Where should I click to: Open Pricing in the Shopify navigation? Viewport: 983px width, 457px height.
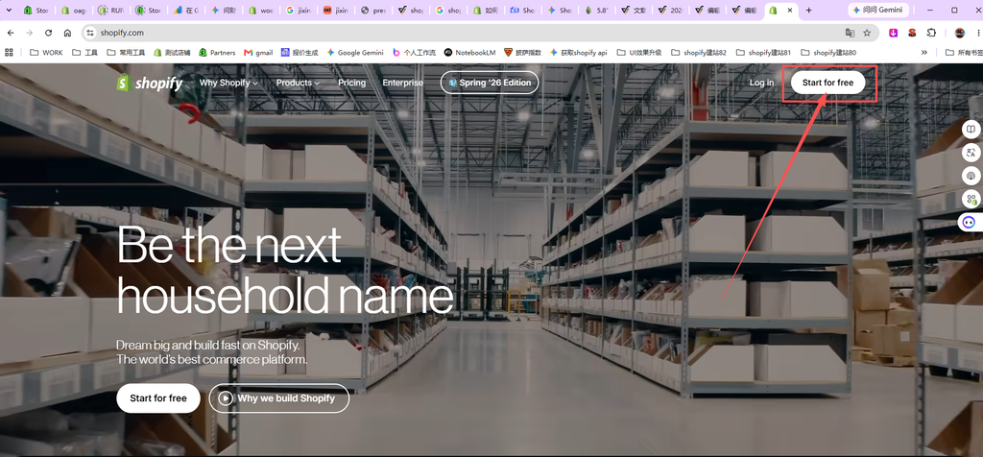click(x=351, y=83)
